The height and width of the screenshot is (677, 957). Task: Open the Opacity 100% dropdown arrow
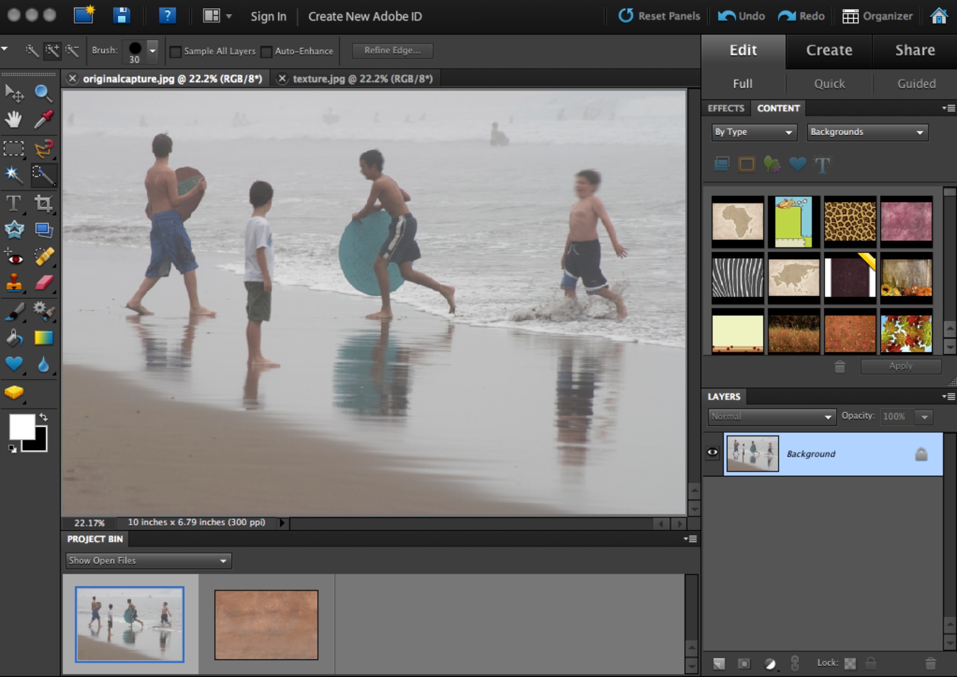click(924, 417)
